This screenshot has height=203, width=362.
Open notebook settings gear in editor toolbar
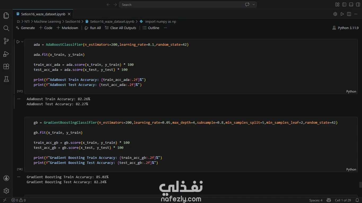[335, 14]
